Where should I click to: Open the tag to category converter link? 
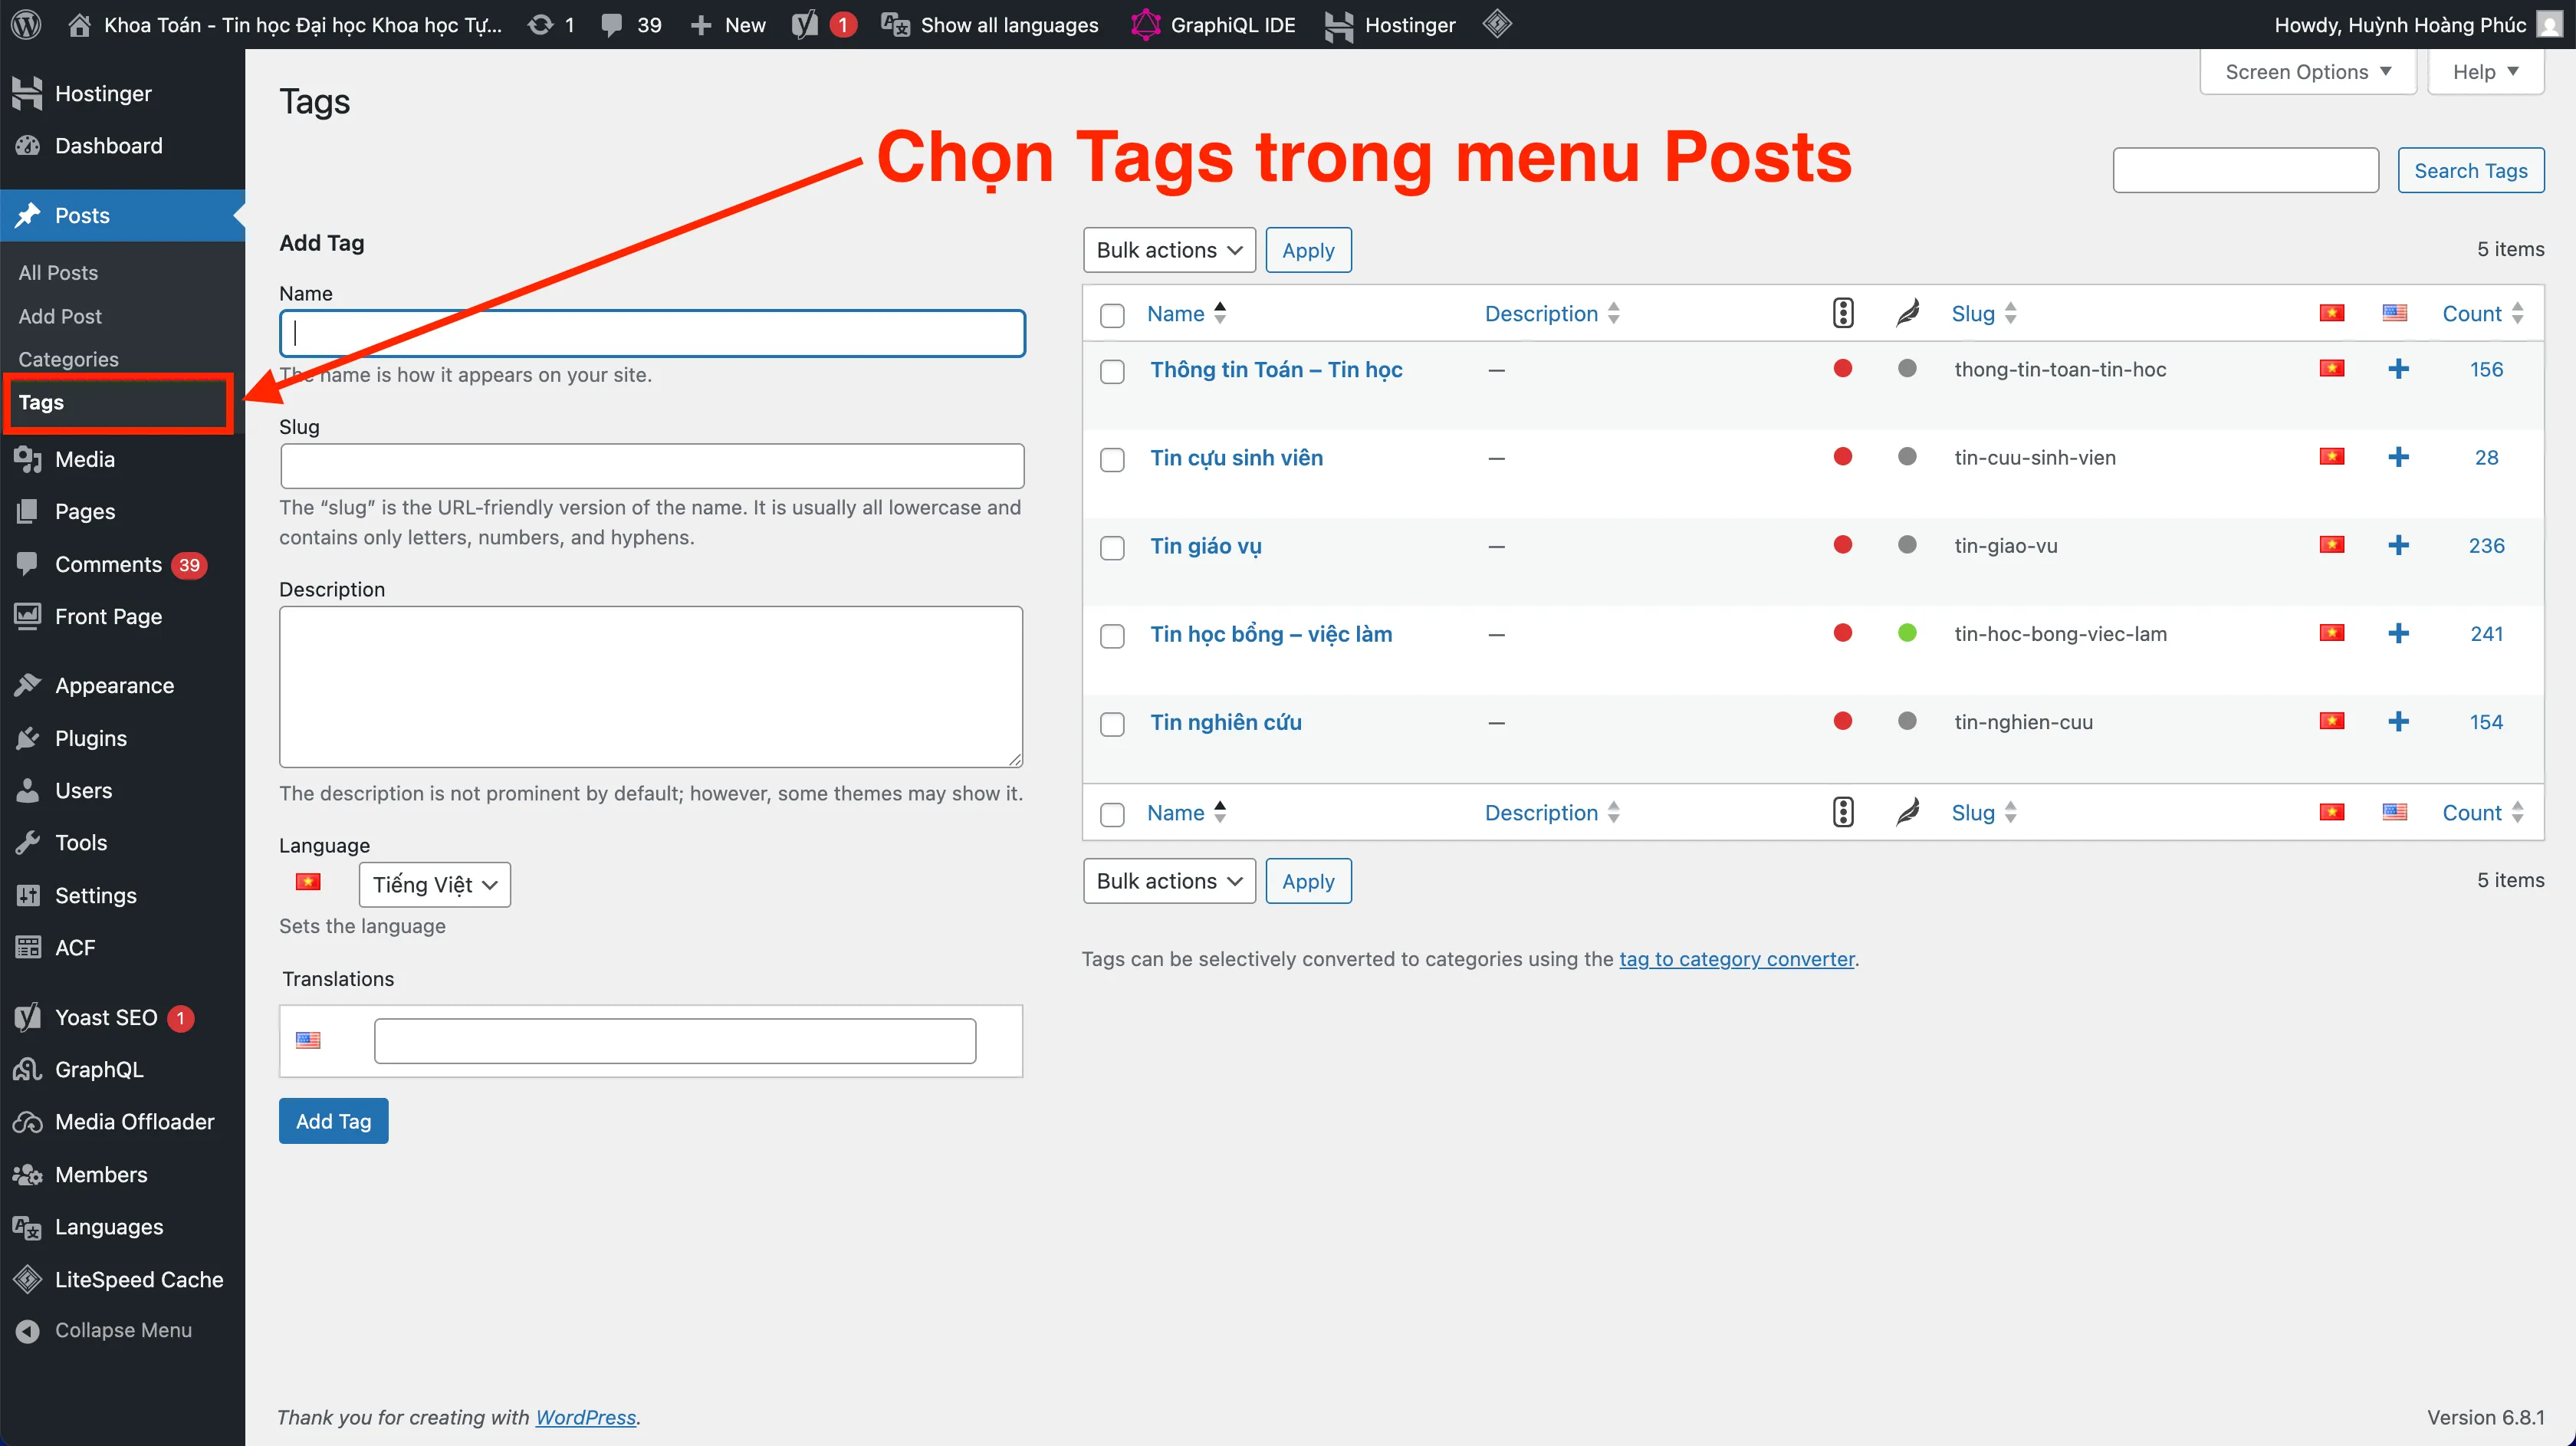coord(1736,959)
